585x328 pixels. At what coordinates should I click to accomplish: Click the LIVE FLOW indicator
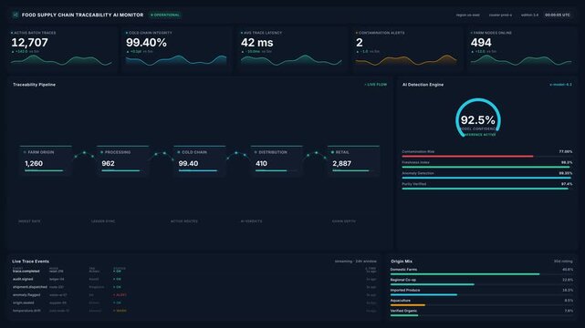(376, 85)
